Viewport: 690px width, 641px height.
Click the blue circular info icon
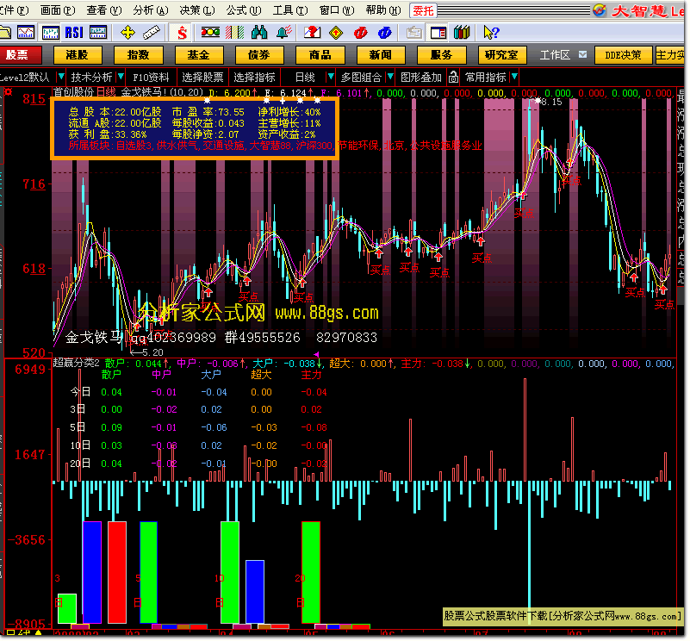click(384, 33)
